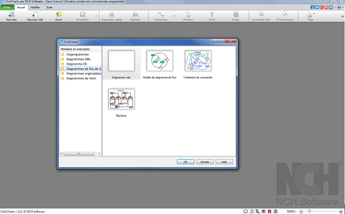This screenshot has height=214, width=345.
Task: Toggle the eye visibility status bar icon
Action: coord(264,211)
